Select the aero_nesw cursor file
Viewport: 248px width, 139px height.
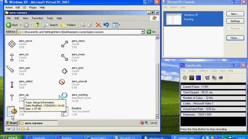tap(73, 44)
